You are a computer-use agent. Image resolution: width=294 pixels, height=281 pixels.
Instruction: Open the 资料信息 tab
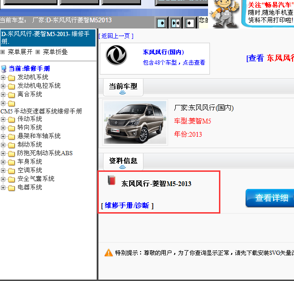click(123, 162)
